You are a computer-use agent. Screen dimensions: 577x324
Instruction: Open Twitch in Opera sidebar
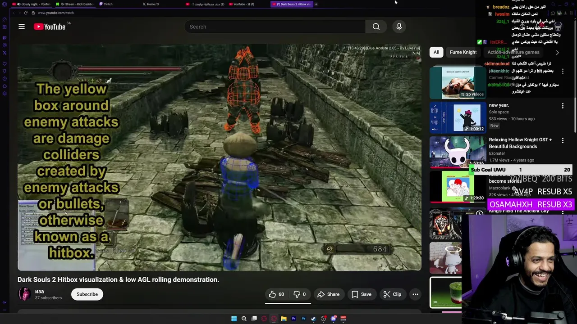5,38
